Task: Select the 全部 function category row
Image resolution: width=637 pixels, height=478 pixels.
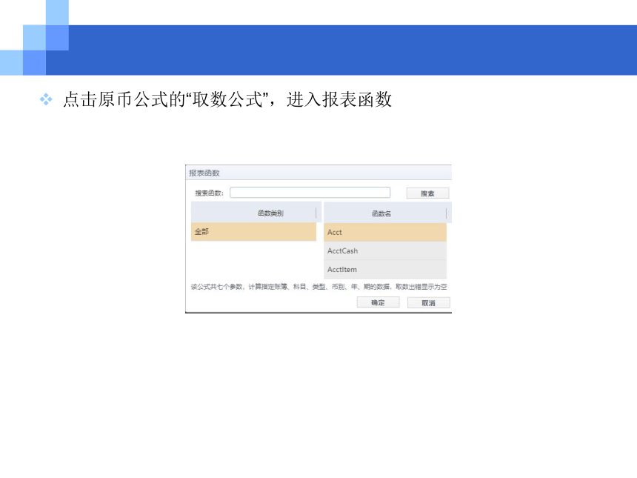Action: [253, 232]
